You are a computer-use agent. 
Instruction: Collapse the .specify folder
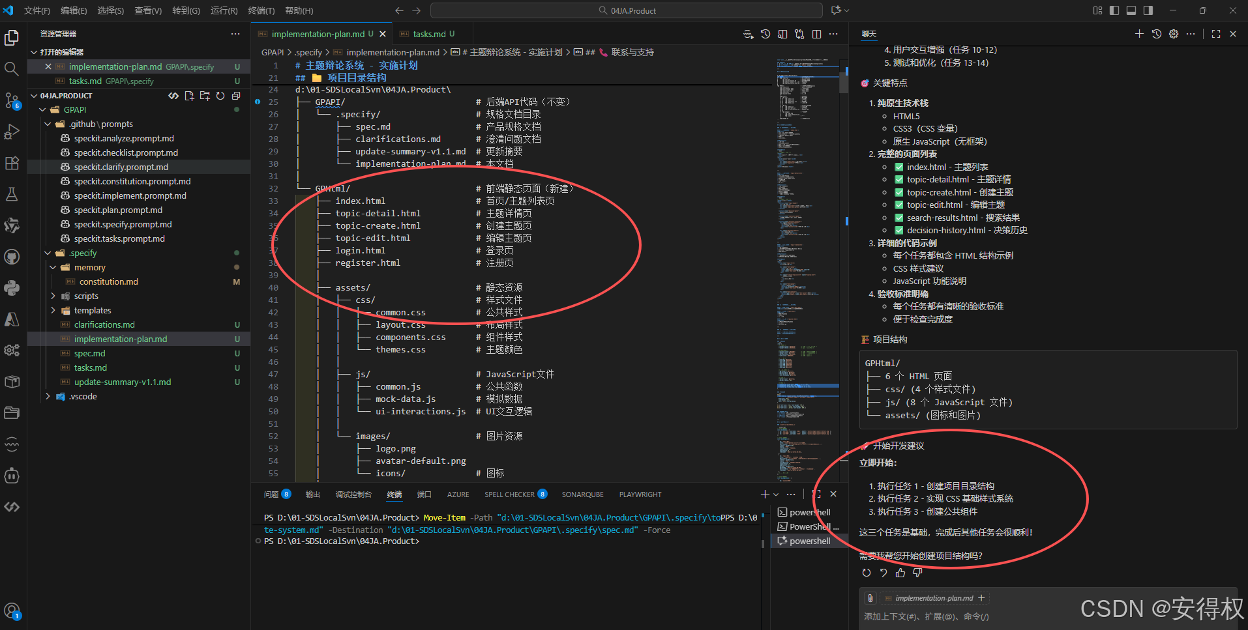(48, 253)
